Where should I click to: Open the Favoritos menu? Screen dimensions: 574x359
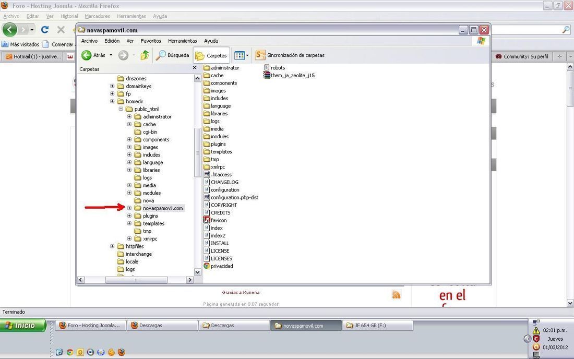151,41
